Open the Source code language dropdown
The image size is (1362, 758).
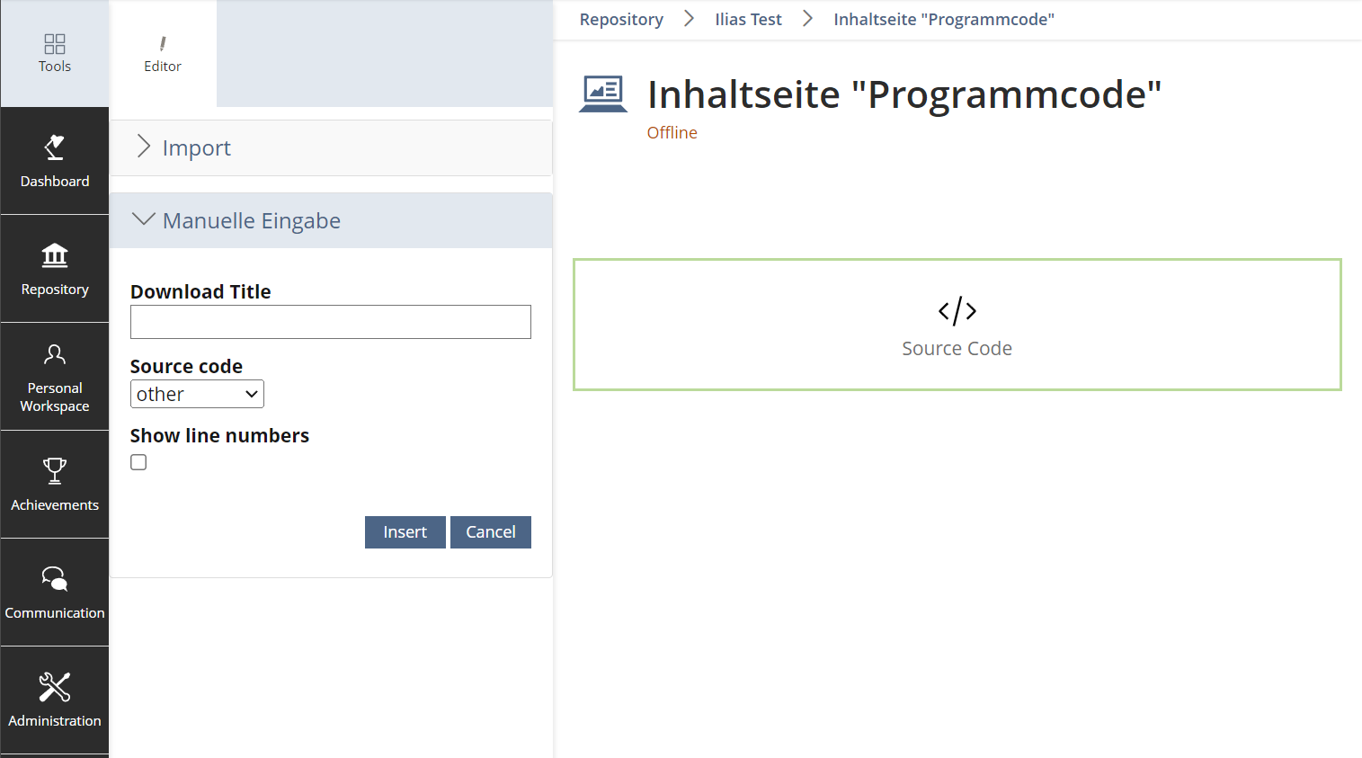[x=197, y=394]
